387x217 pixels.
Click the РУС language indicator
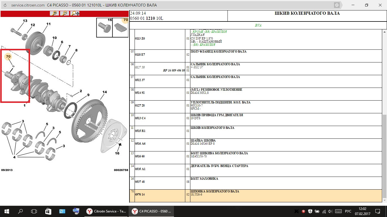click(348, 211)
